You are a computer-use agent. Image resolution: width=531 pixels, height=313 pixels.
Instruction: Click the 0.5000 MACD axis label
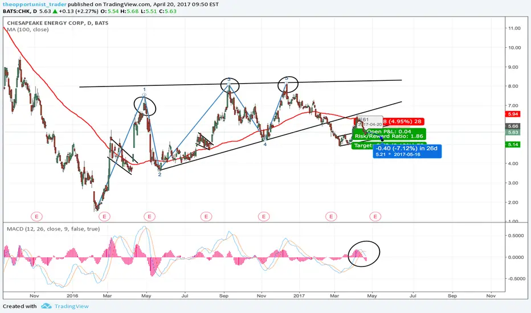click(x=516, y=236)
